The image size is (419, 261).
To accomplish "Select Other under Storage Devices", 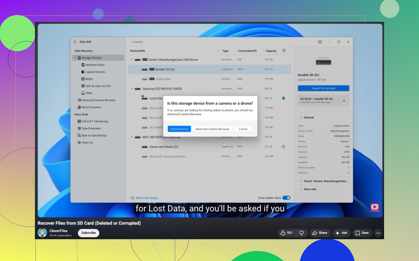I will point(87,93).
